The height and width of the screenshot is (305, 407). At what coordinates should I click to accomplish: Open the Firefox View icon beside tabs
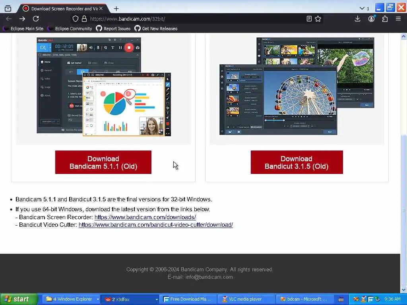(x=8, y=8)
